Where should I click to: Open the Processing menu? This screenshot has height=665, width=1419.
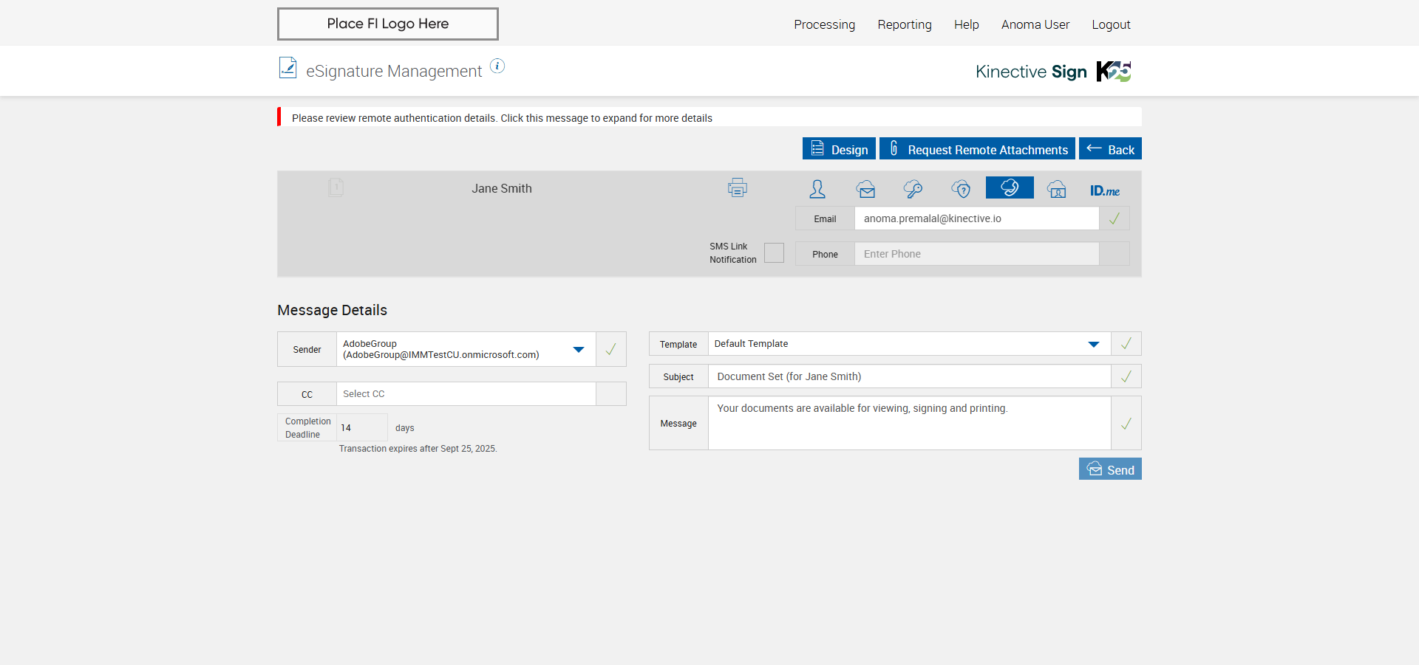[x=824, y=24]
